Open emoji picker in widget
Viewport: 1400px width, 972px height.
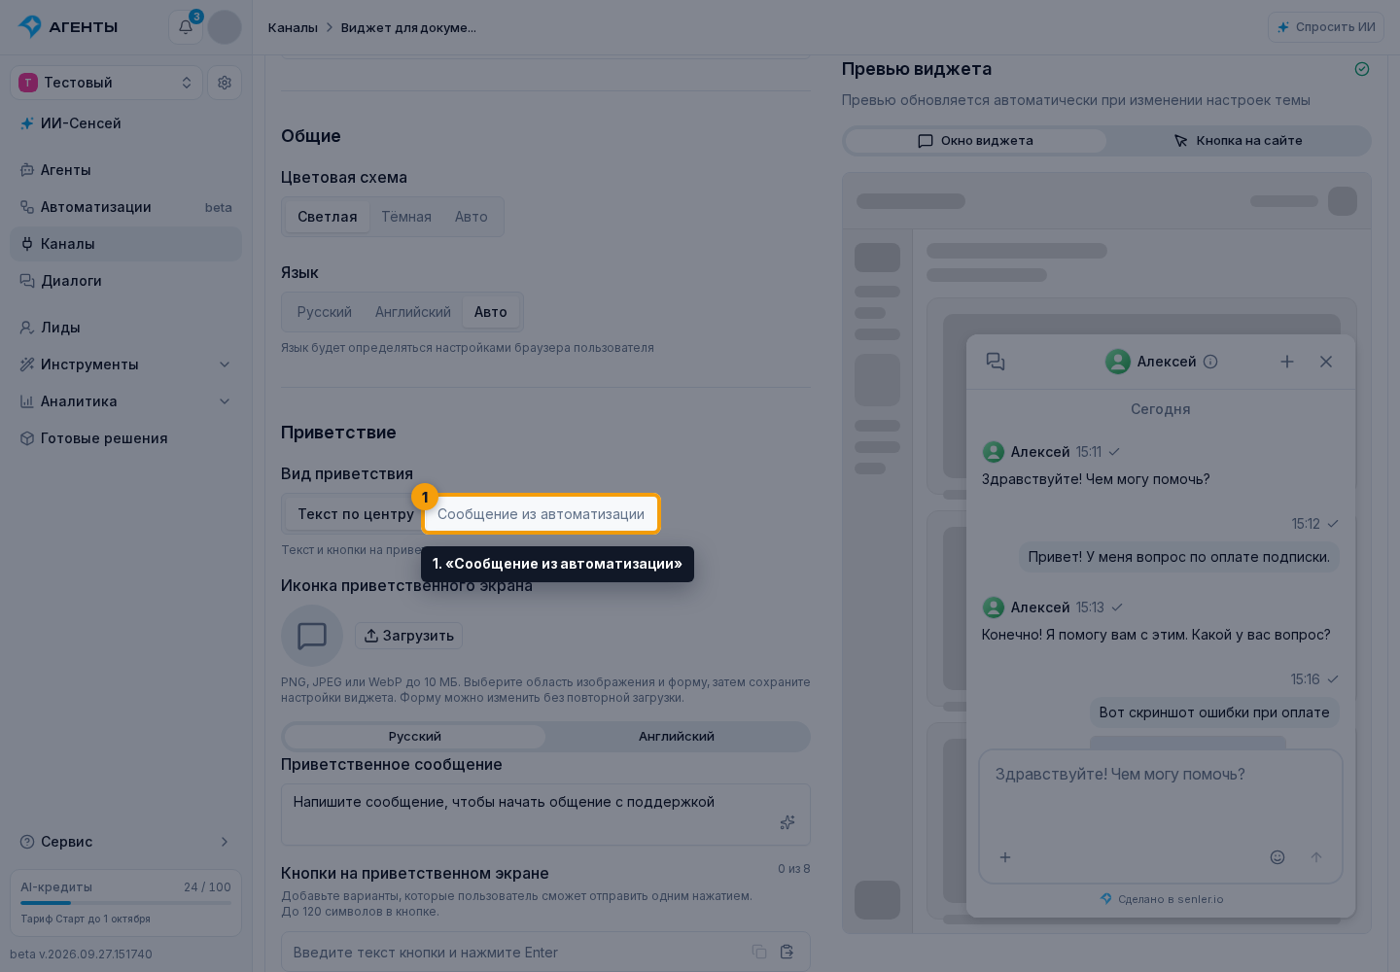tap(1277, 857)
